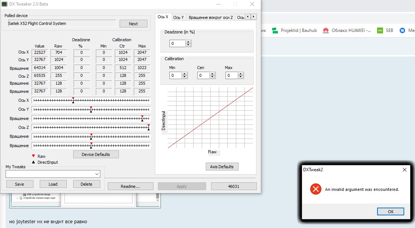Decrease Calibration Min with down arrow
The width and height of the screenshot is (415, 228).
click(x=185, y=77)
